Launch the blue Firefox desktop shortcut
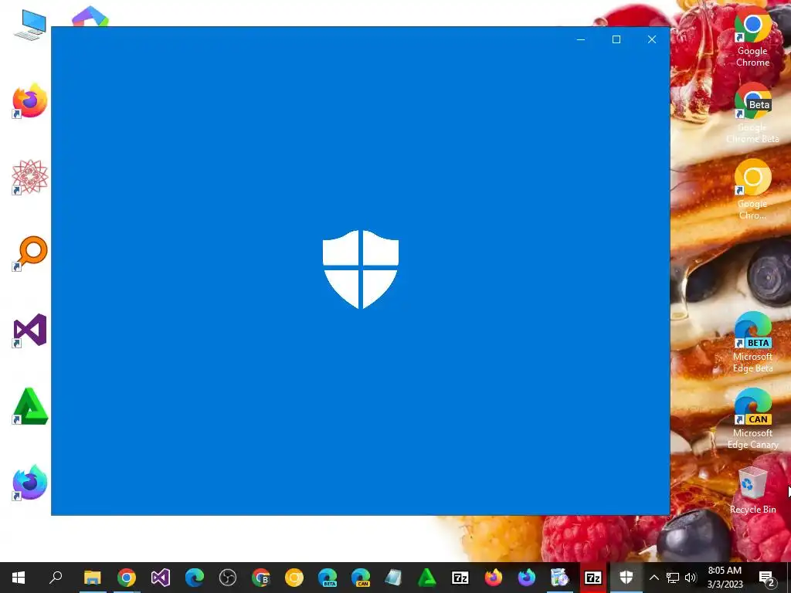The width and height of the screenshot is (791, 593). (30, 483)
